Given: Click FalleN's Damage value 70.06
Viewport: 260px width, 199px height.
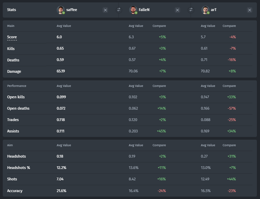Looking at the screenshot, I should click(133, 71).
